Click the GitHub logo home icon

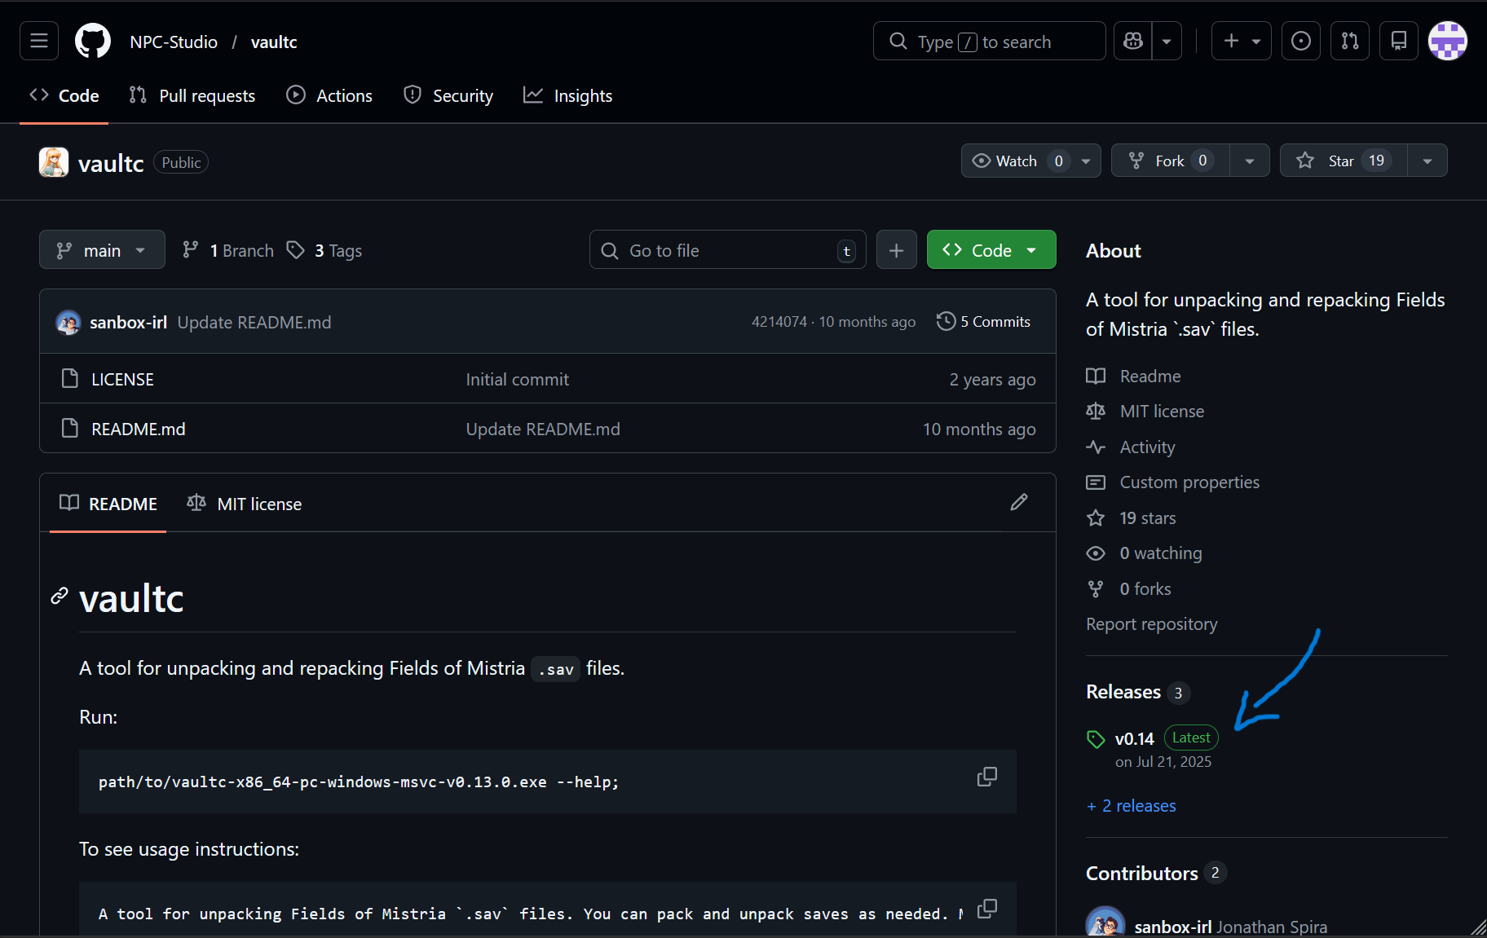pos(93,41)
